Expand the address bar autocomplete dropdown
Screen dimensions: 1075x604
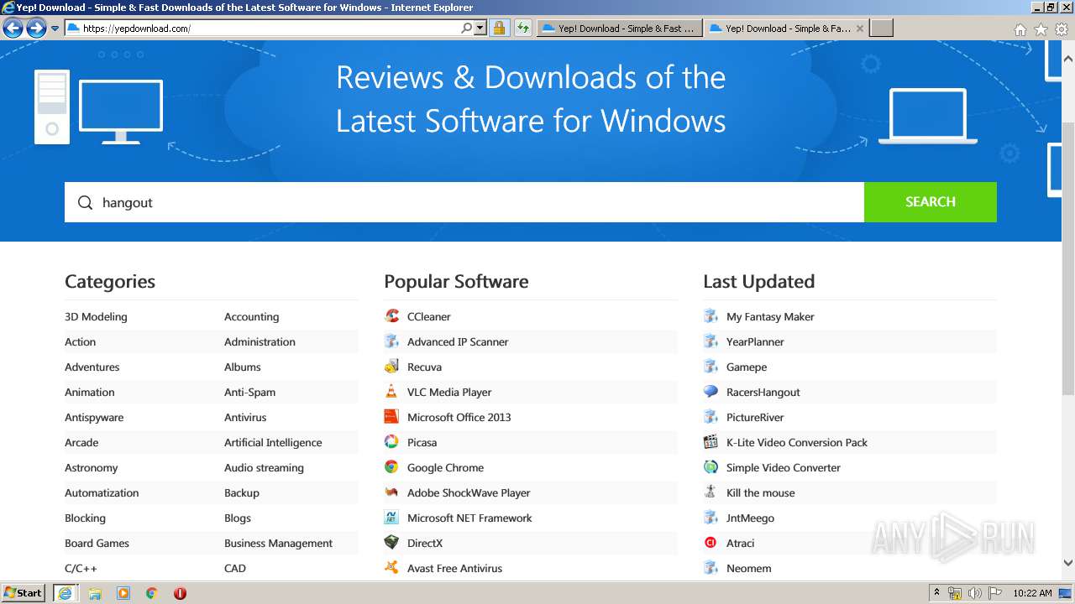[480, 28]
